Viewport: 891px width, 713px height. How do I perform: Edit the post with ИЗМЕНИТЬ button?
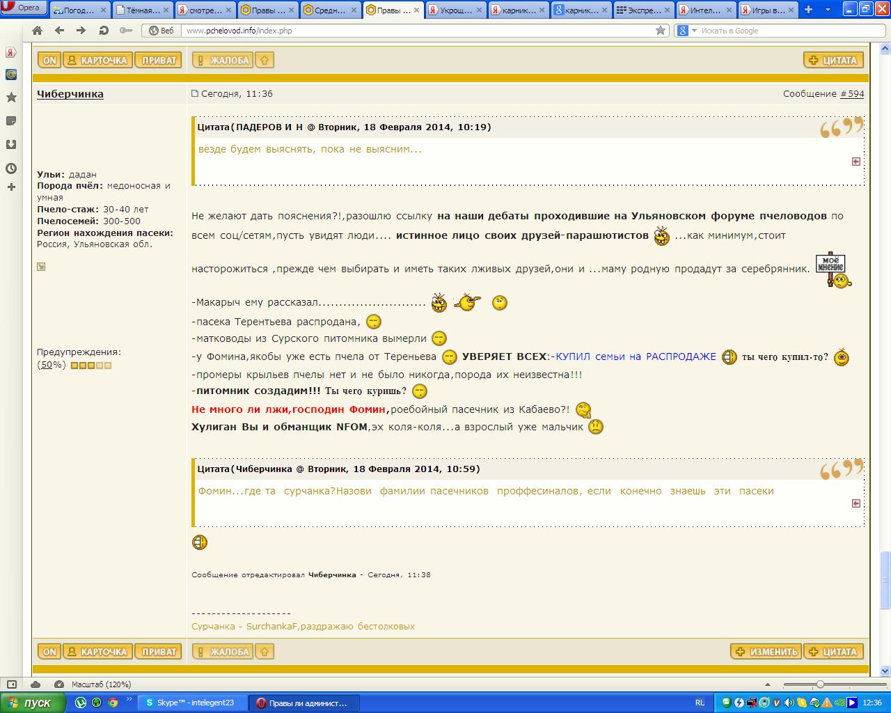pos(766,652)
